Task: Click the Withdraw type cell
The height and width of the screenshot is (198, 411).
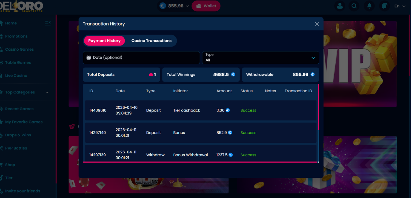Action: (155, 155)
